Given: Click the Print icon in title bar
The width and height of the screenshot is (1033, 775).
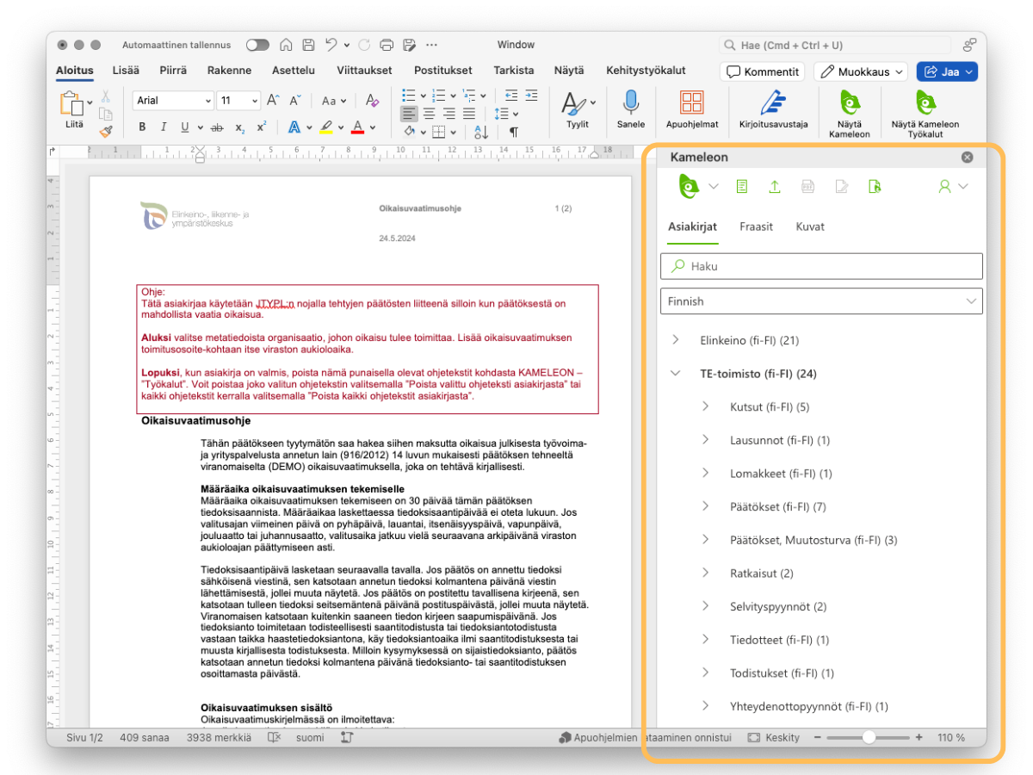Looking at the screenshot, I should (x=387, y=45).
